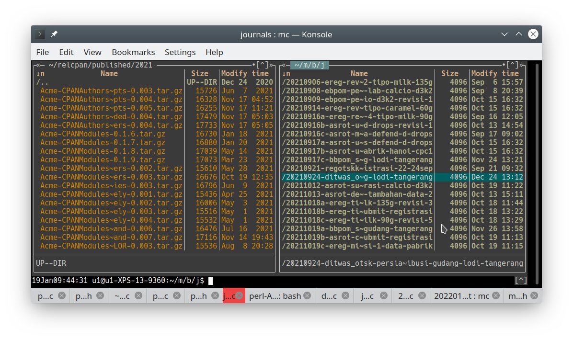Click the terminal scrollbar on right edge
Viewport: 573px width, 340px height.
click(537, 173)
